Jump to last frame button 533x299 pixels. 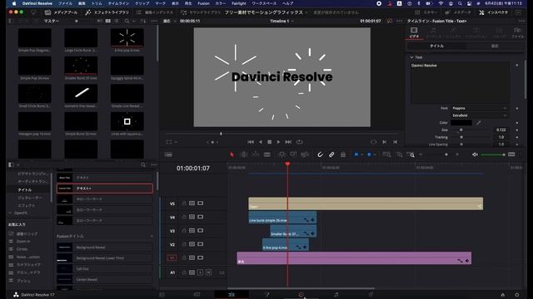click(x=288, y=142)
